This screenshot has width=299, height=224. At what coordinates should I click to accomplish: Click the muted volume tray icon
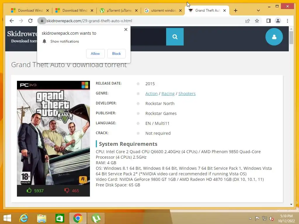tap(271, 218)
